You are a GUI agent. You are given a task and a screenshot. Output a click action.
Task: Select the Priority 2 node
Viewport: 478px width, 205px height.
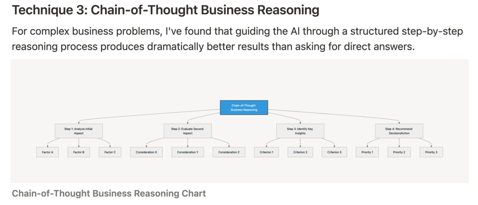click(400, 152)
